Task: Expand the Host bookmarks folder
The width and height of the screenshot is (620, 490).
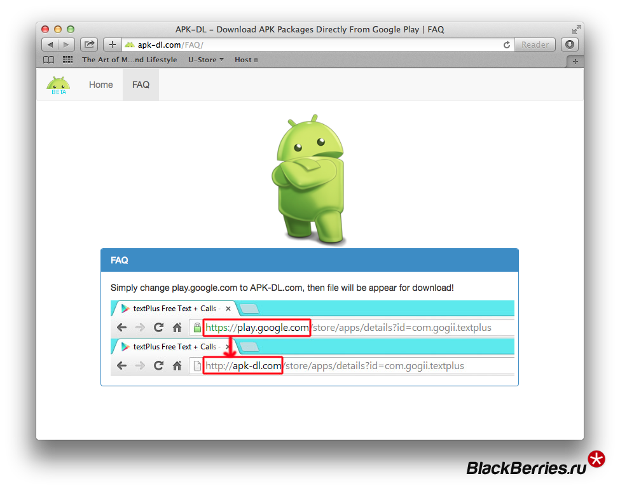Action: (246, 60)
